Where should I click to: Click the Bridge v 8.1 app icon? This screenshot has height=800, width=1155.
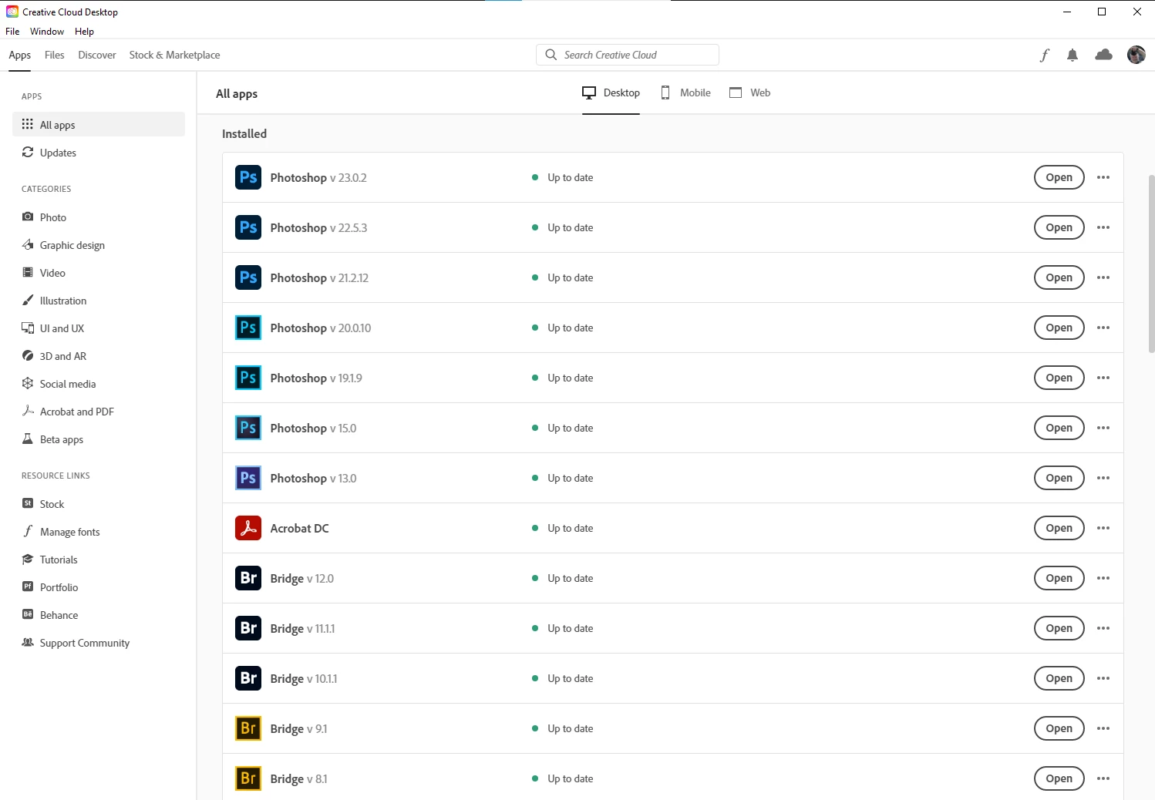tap(248, 778)
